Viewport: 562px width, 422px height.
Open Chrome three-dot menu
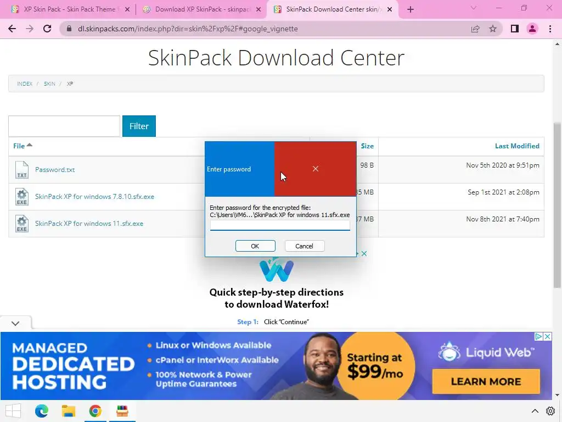[550, 29]
